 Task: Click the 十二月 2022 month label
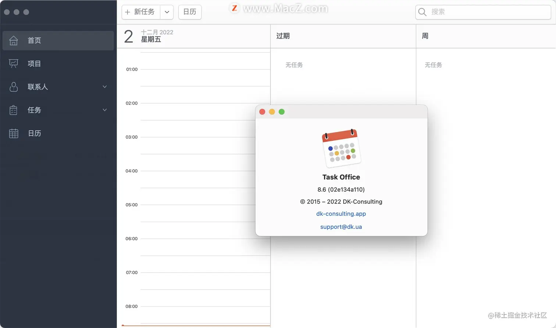pos(157,32)
